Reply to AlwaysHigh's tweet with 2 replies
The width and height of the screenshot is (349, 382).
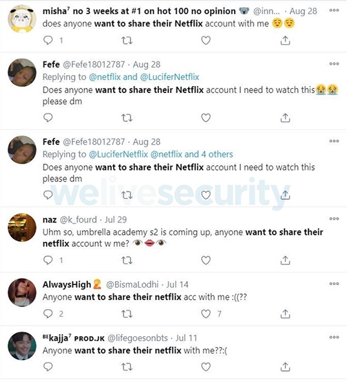(x=48, y=313)
